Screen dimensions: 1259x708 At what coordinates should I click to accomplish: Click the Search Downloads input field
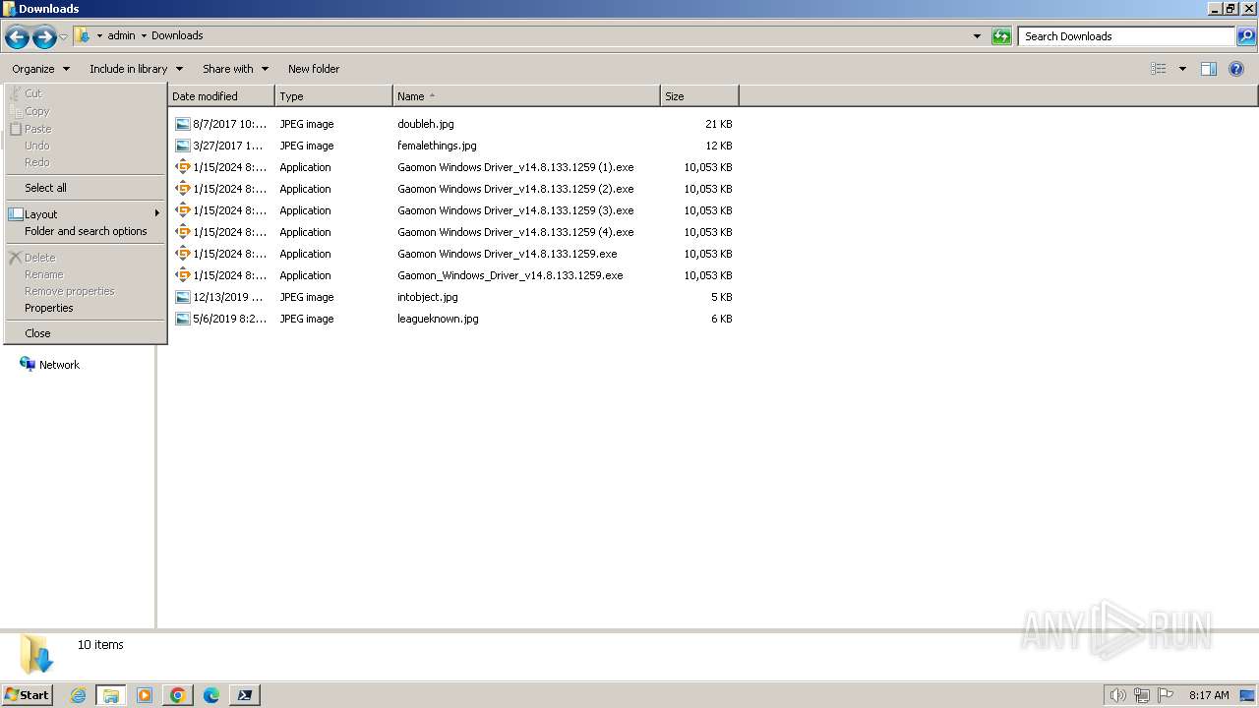pos(1126,36)
